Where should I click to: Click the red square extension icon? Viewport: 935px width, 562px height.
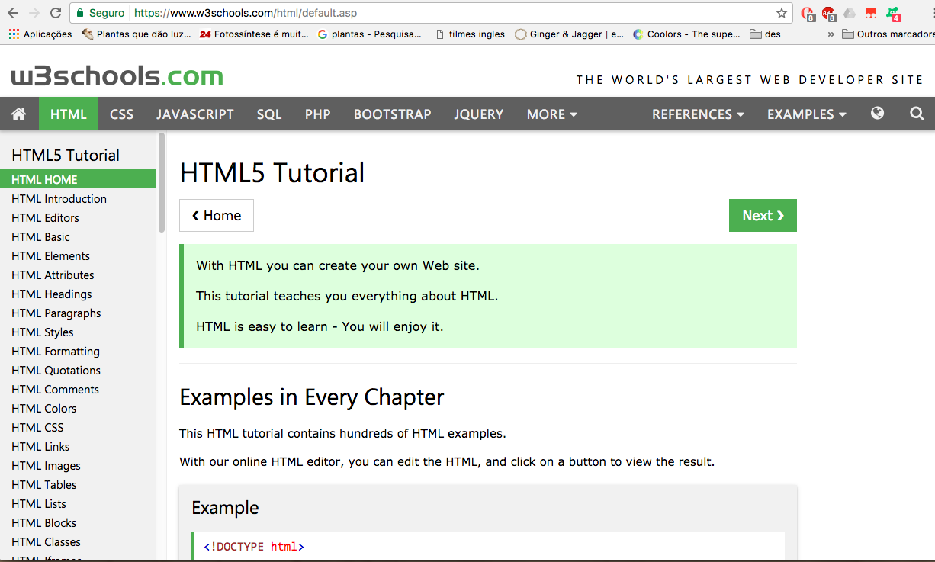point(871,13)
